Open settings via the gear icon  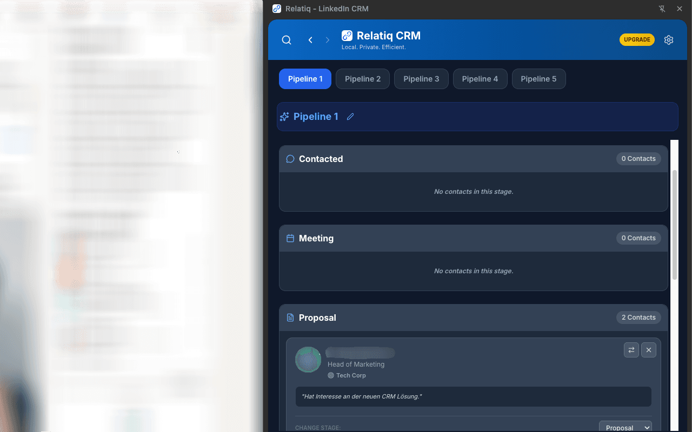coord(669,40)
